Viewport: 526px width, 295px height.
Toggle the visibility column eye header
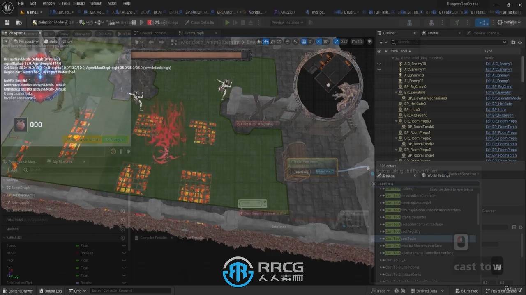click(x=379, y=51)
